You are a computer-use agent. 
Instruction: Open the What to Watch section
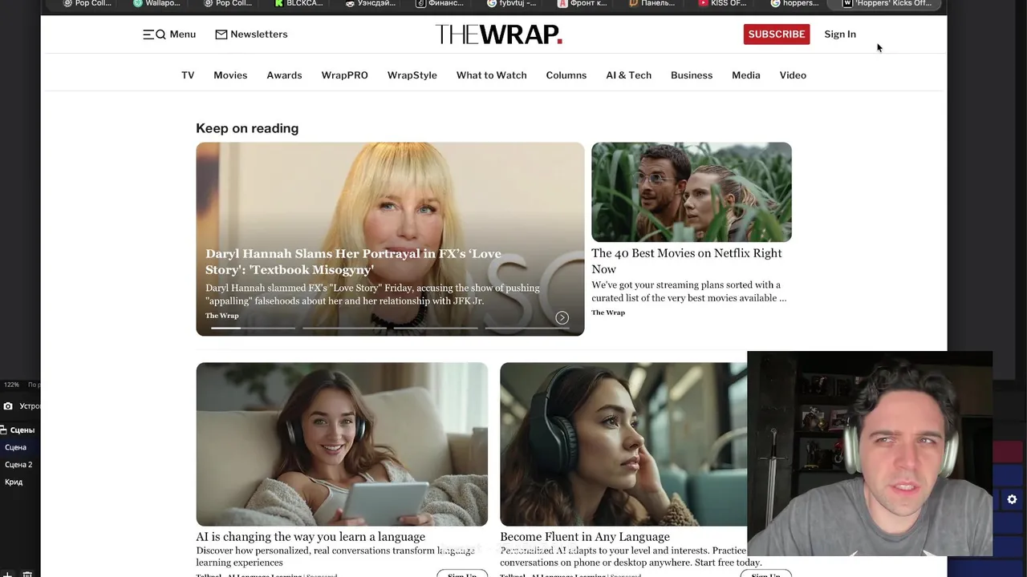(x=492, y=75)
